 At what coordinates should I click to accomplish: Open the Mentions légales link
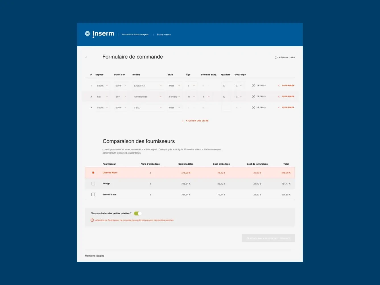tap(94, 256)
